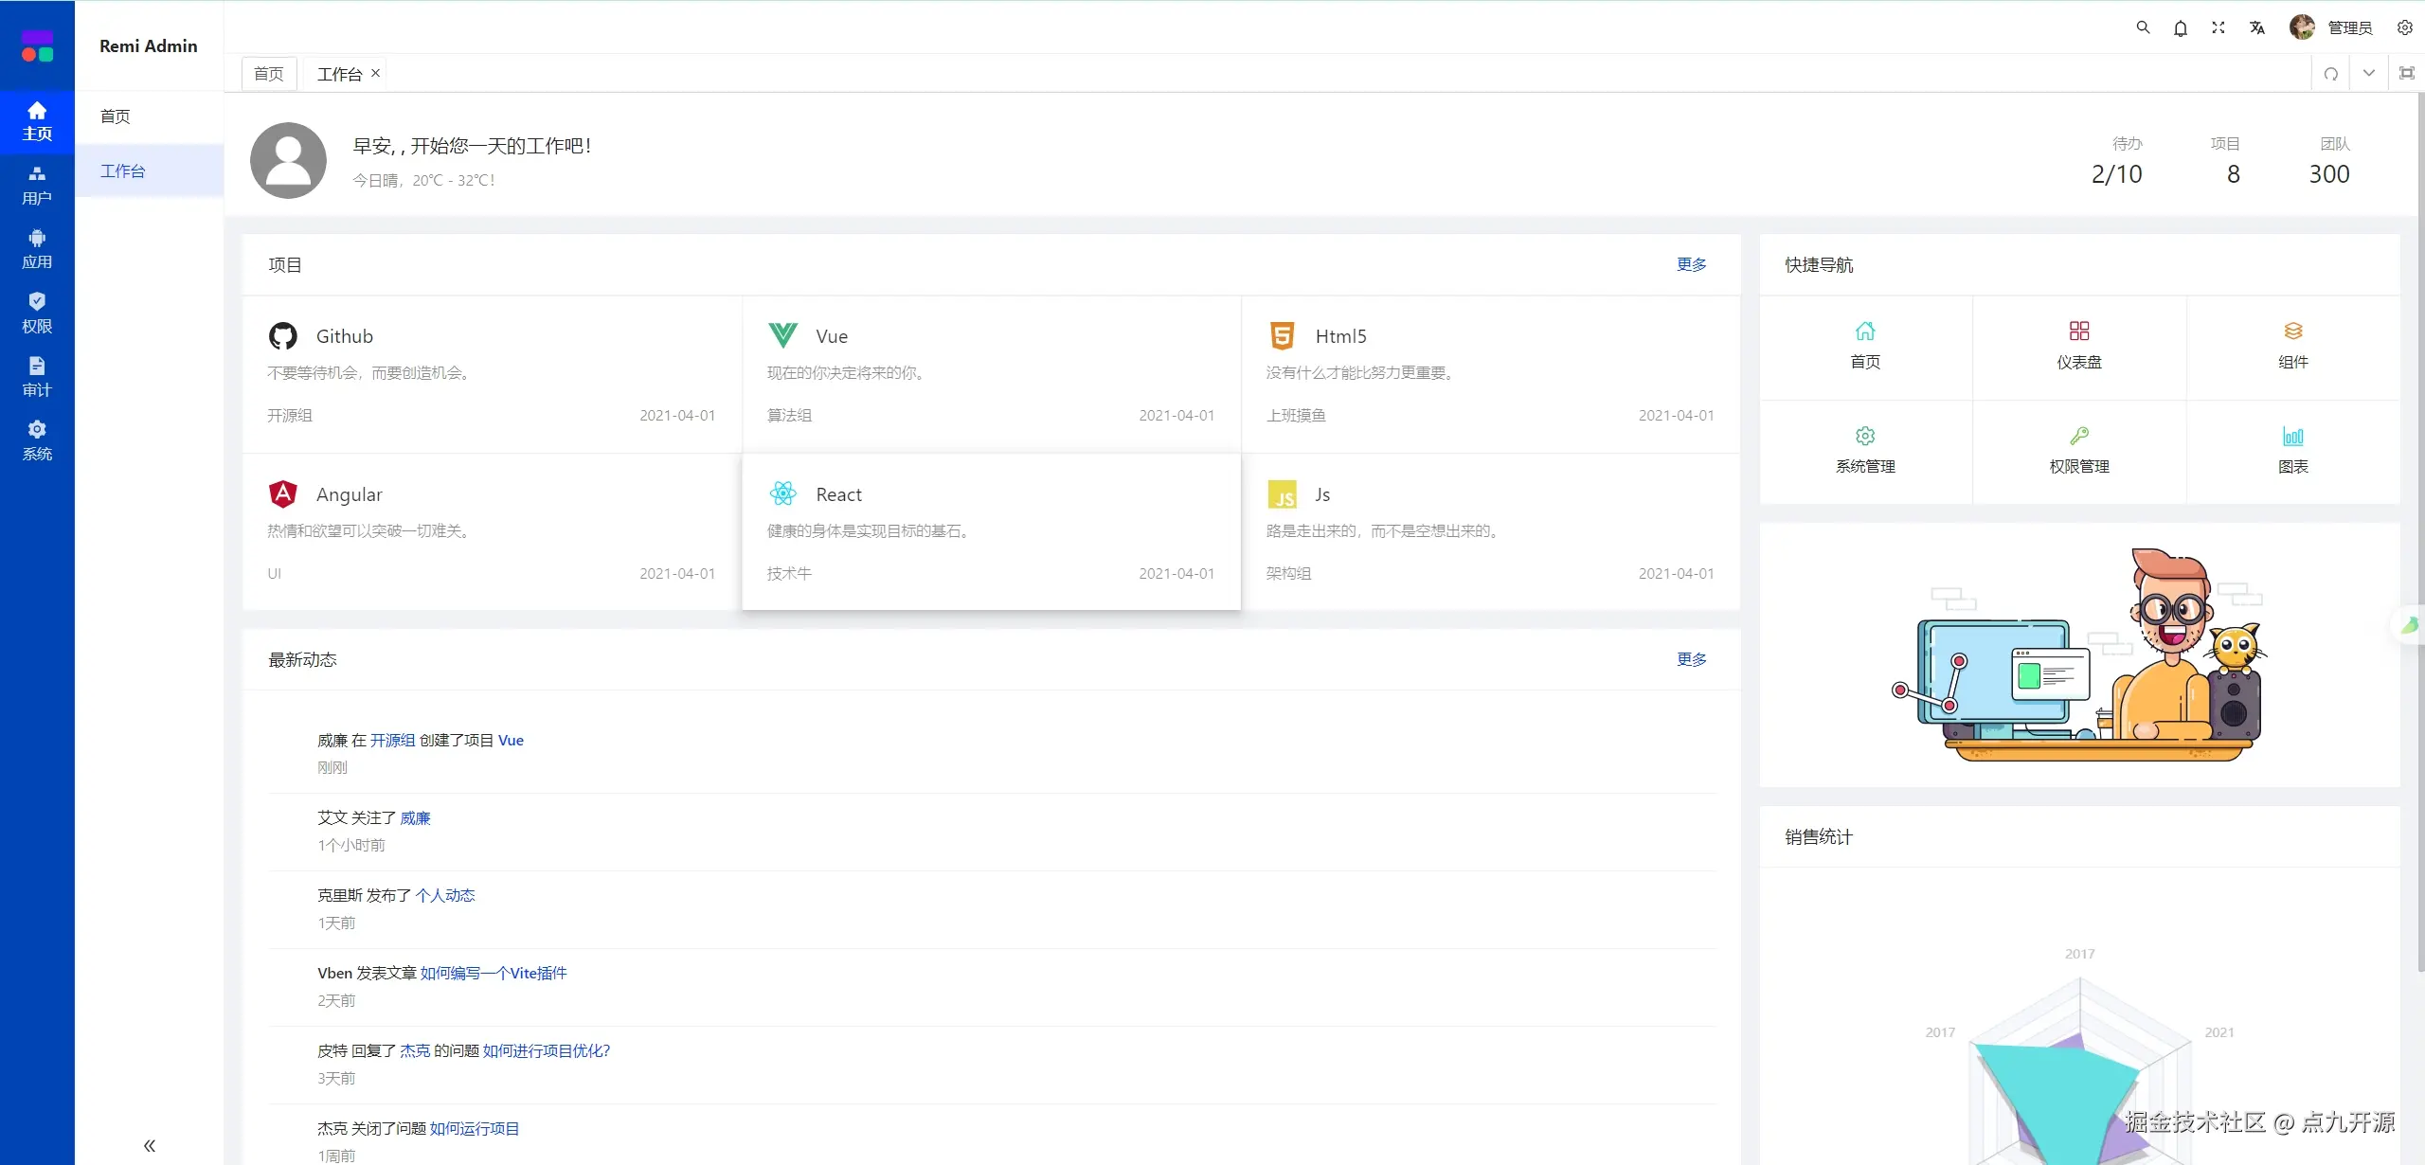Open the language translation switcher

pyautogui.click(x=2257, y=28)
